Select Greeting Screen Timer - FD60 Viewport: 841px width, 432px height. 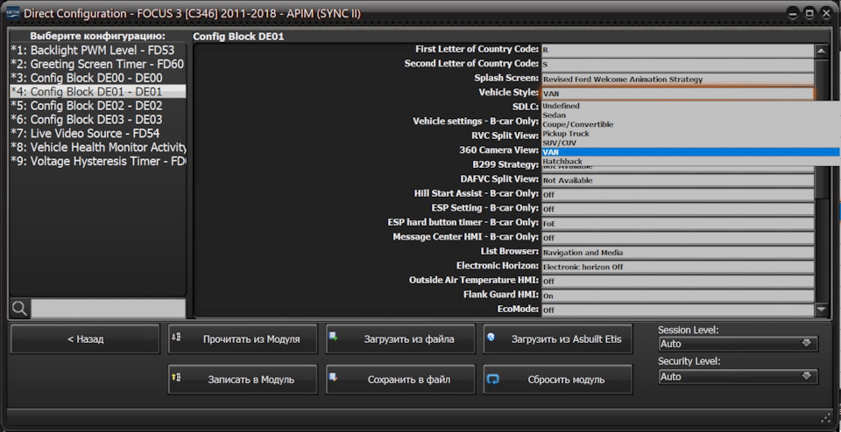click(x=98, y=64)
